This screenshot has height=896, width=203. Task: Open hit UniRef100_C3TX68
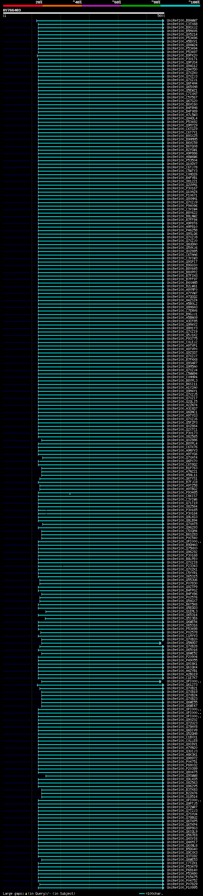pos(182,24)
